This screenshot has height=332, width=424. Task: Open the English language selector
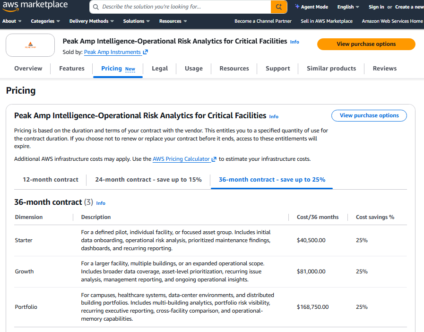tap(348, 7)
